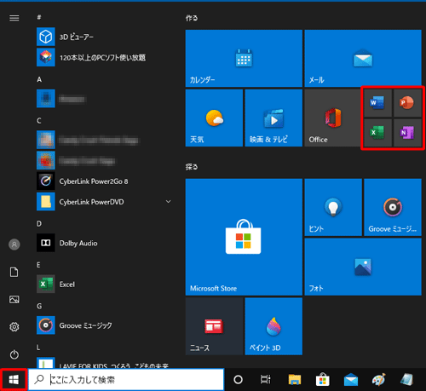Launch PowerPoint from the small tile

(x=407, y=103)
